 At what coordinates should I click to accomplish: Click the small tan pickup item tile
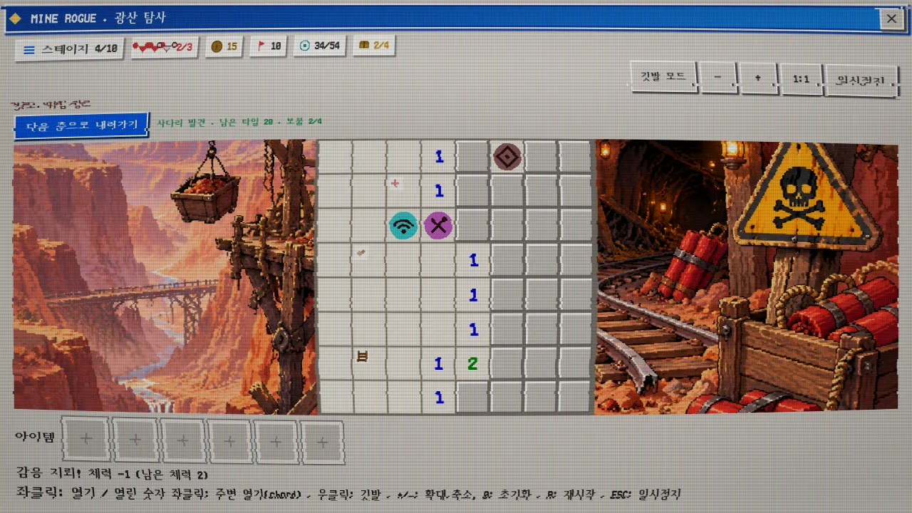(362, 252)
